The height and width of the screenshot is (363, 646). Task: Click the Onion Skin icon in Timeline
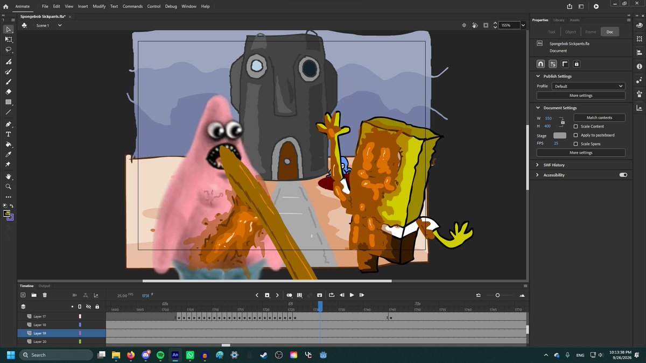click(290, 295)
